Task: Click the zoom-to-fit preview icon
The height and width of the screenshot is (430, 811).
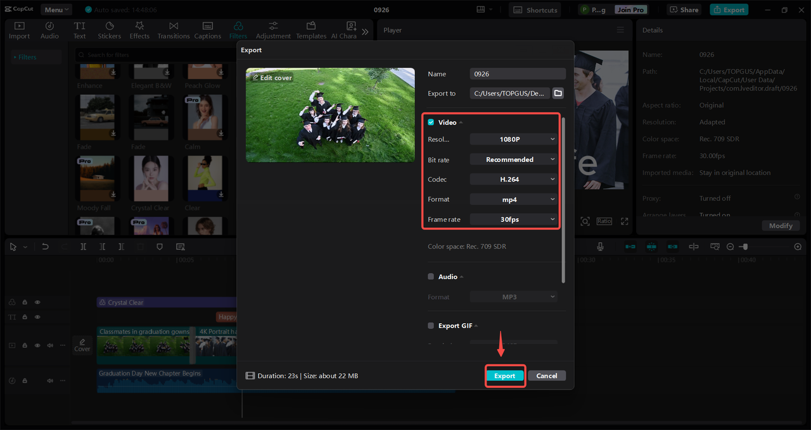Action: pos(585,221)
